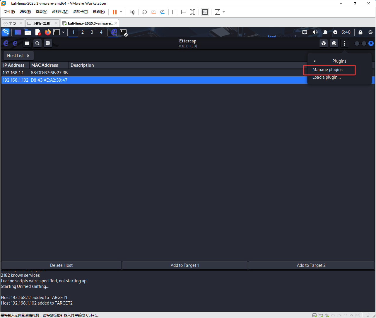Image resolution: width=376 pixels, height=318 pixels.
Task: Open the 查看(V) menu
Action: pos(41,12)
